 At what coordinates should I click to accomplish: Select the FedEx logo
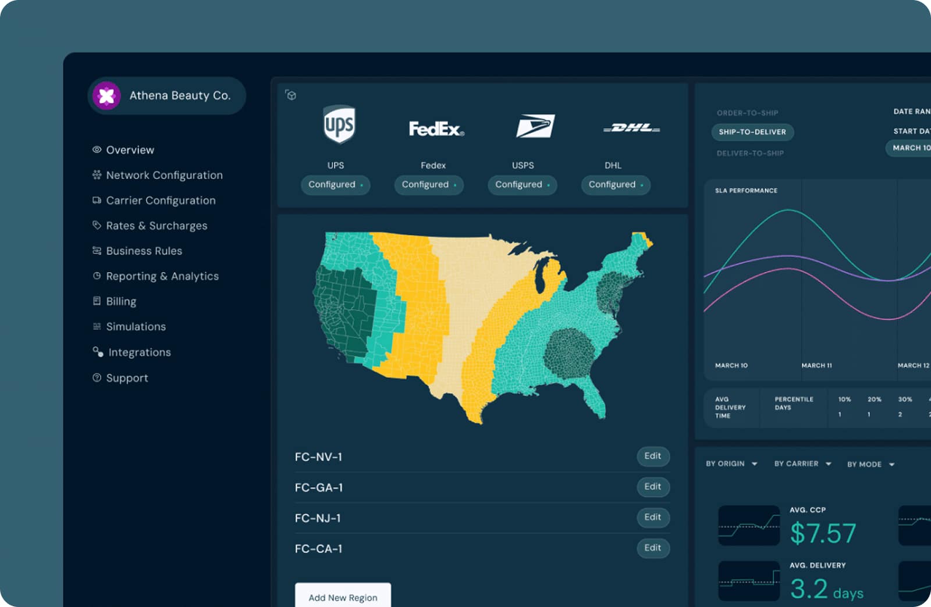coord(436,128)
